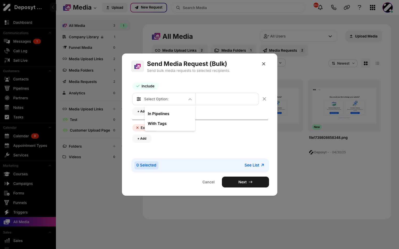Close the Send Media Request dialog
The height and width of the screenshot is (249, 399).
click(264, 64)
